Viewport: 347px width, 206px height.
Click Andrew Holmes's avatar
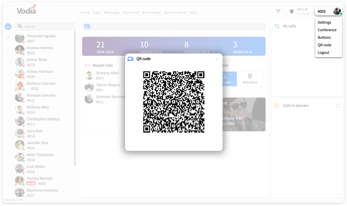point(20,50)
